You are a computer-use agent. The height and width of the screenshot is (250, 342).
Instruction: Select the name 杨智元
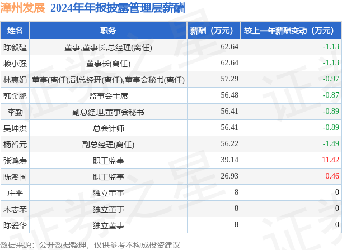click(15, 145)
